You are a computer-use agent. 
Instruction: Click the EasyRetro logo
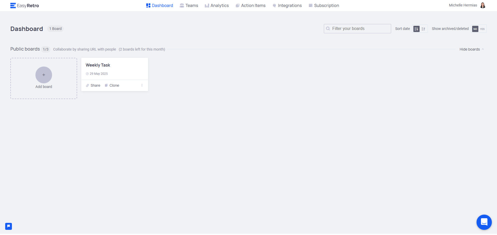25,5
